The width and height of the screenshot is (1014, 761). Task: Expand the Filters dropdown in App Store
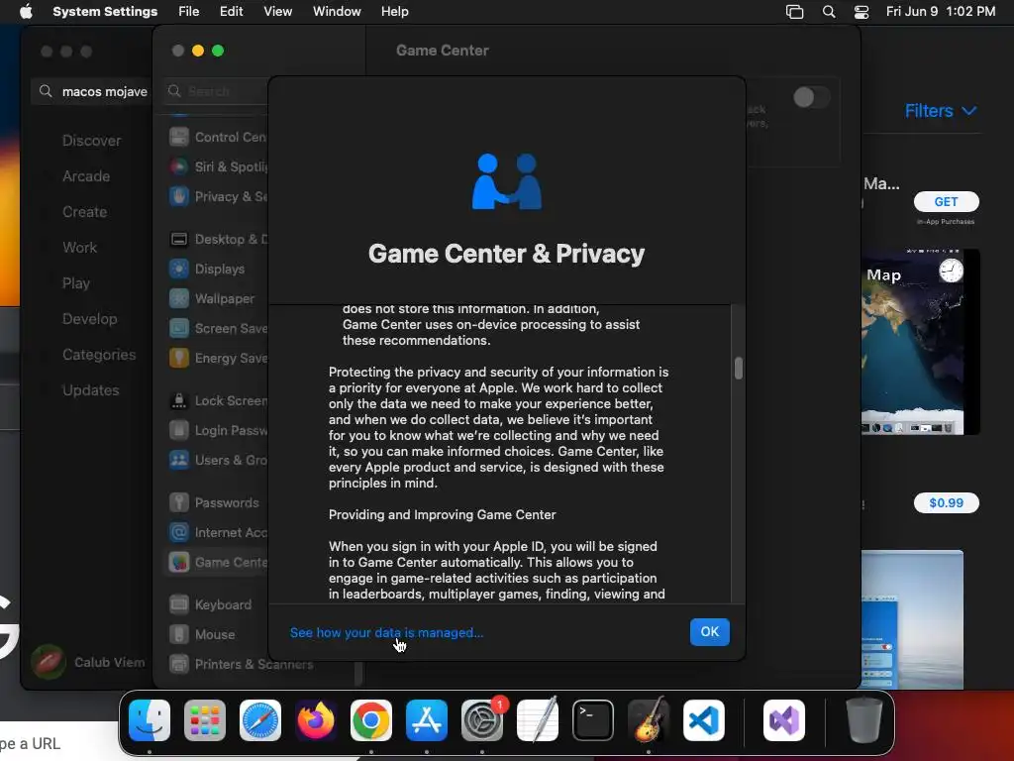coord(941,111)
